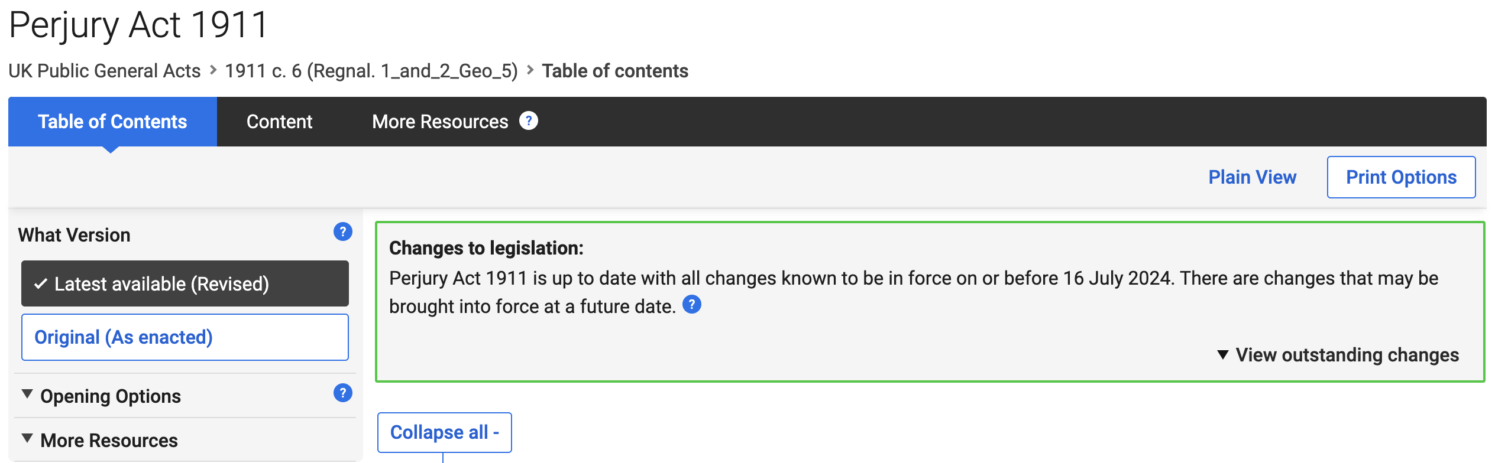Go to UK Public General Acts breadcrumb

[x=105, y=71]
